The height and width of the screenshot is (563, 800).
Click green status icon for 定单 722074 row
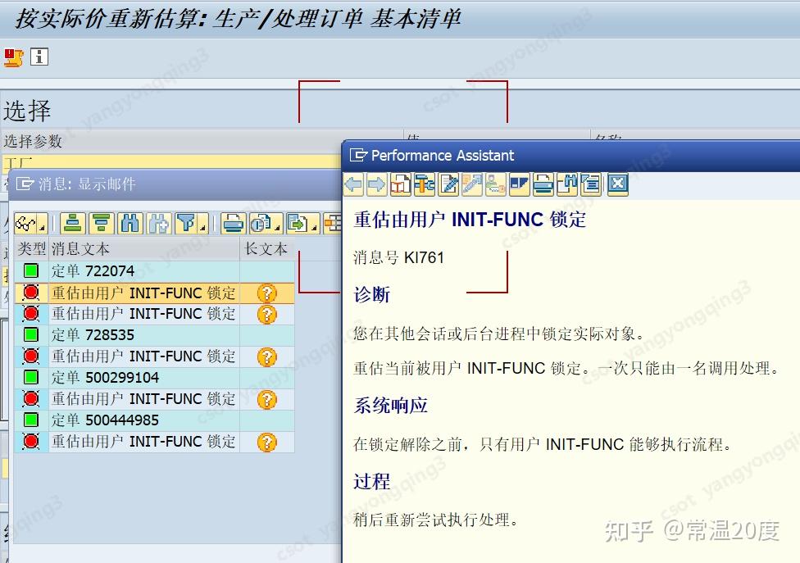(33, 271)
